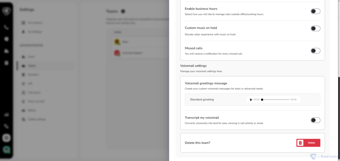Select the Standard greeting row
Viewport: 340px width, 161px height.
[252, 100]
